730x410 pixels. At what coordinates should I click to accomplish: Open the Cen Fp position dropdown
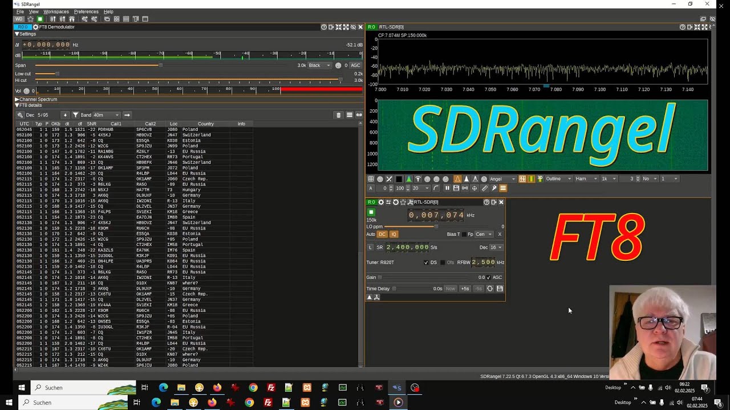tap(484, 234)
